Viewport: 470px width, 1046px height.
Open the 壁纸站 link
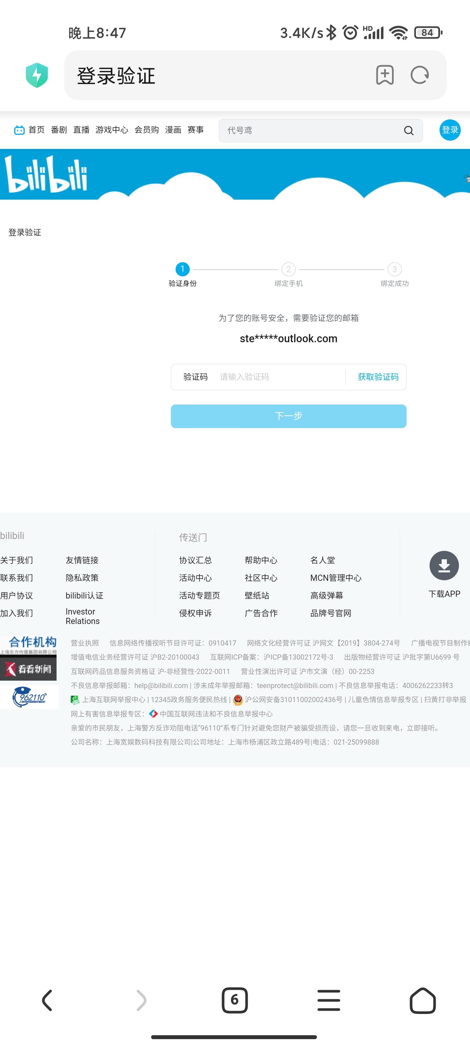point(257,596)
